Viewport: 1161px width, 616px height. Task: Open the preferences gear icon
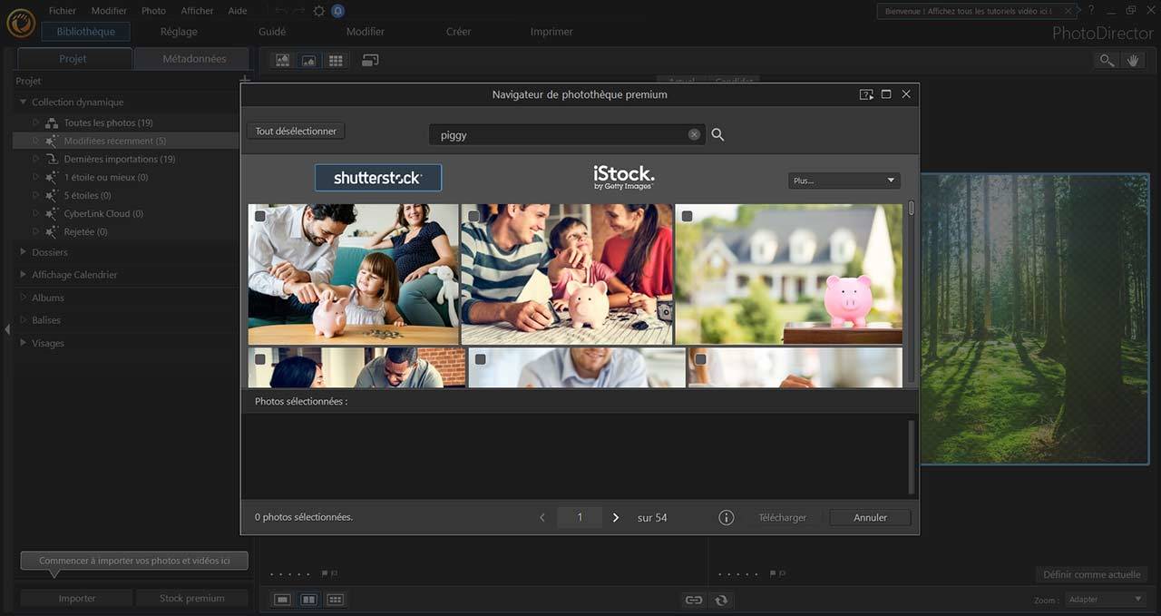318,11
